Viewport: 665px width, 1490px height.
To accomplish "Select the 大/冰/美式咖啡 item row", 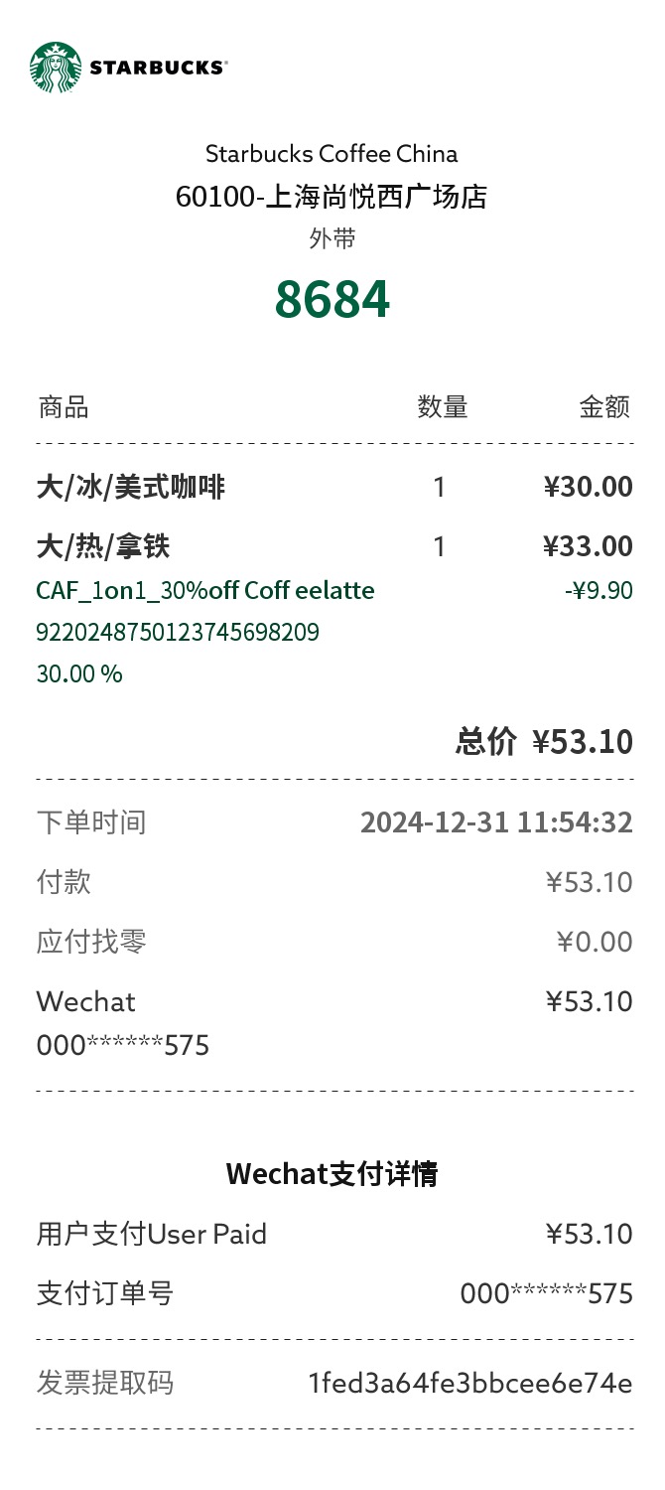I will pos(334,487).
